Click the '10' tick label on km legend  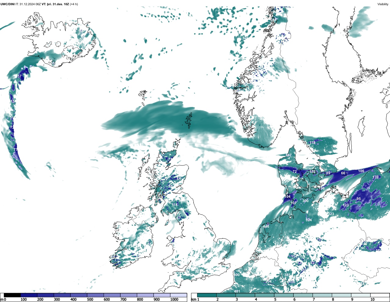tap(372, 300)
